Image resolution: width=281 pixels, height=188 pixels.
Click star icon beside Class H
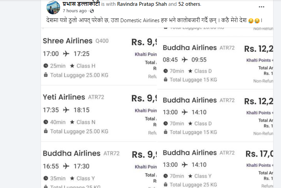pos(72,66)
